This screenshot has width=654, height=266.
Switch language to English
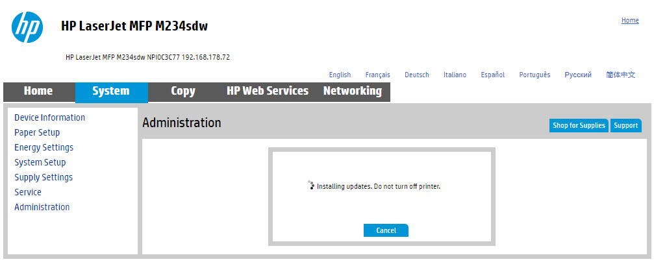pos(340,75)
